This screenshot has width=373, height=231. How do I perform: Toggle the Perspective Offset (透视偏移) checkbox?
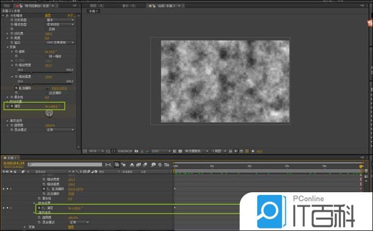tap(47, 92)
